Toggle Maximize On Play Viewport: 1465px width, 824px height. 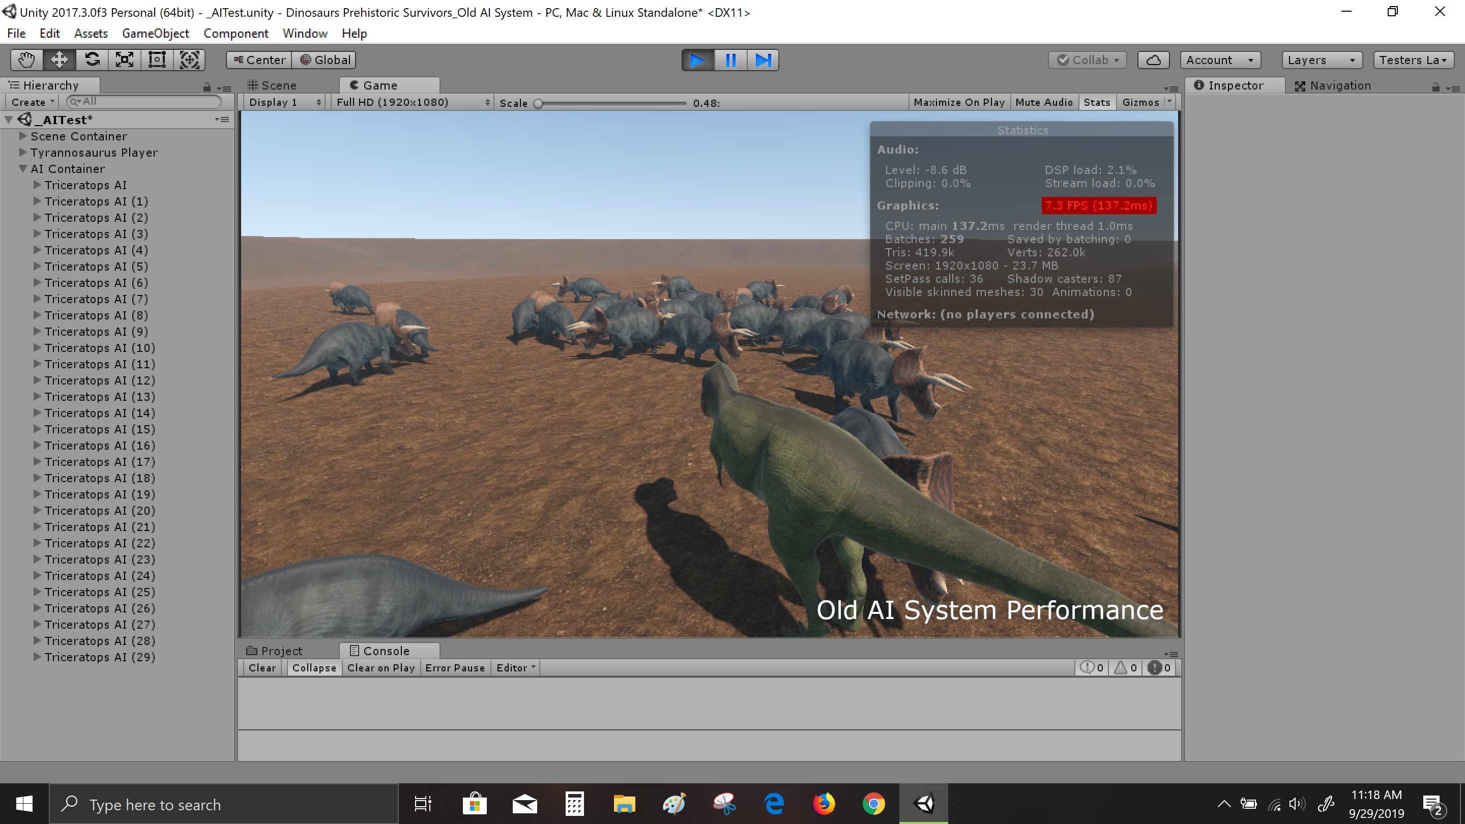pyautogui.click(x=959, y=102)
